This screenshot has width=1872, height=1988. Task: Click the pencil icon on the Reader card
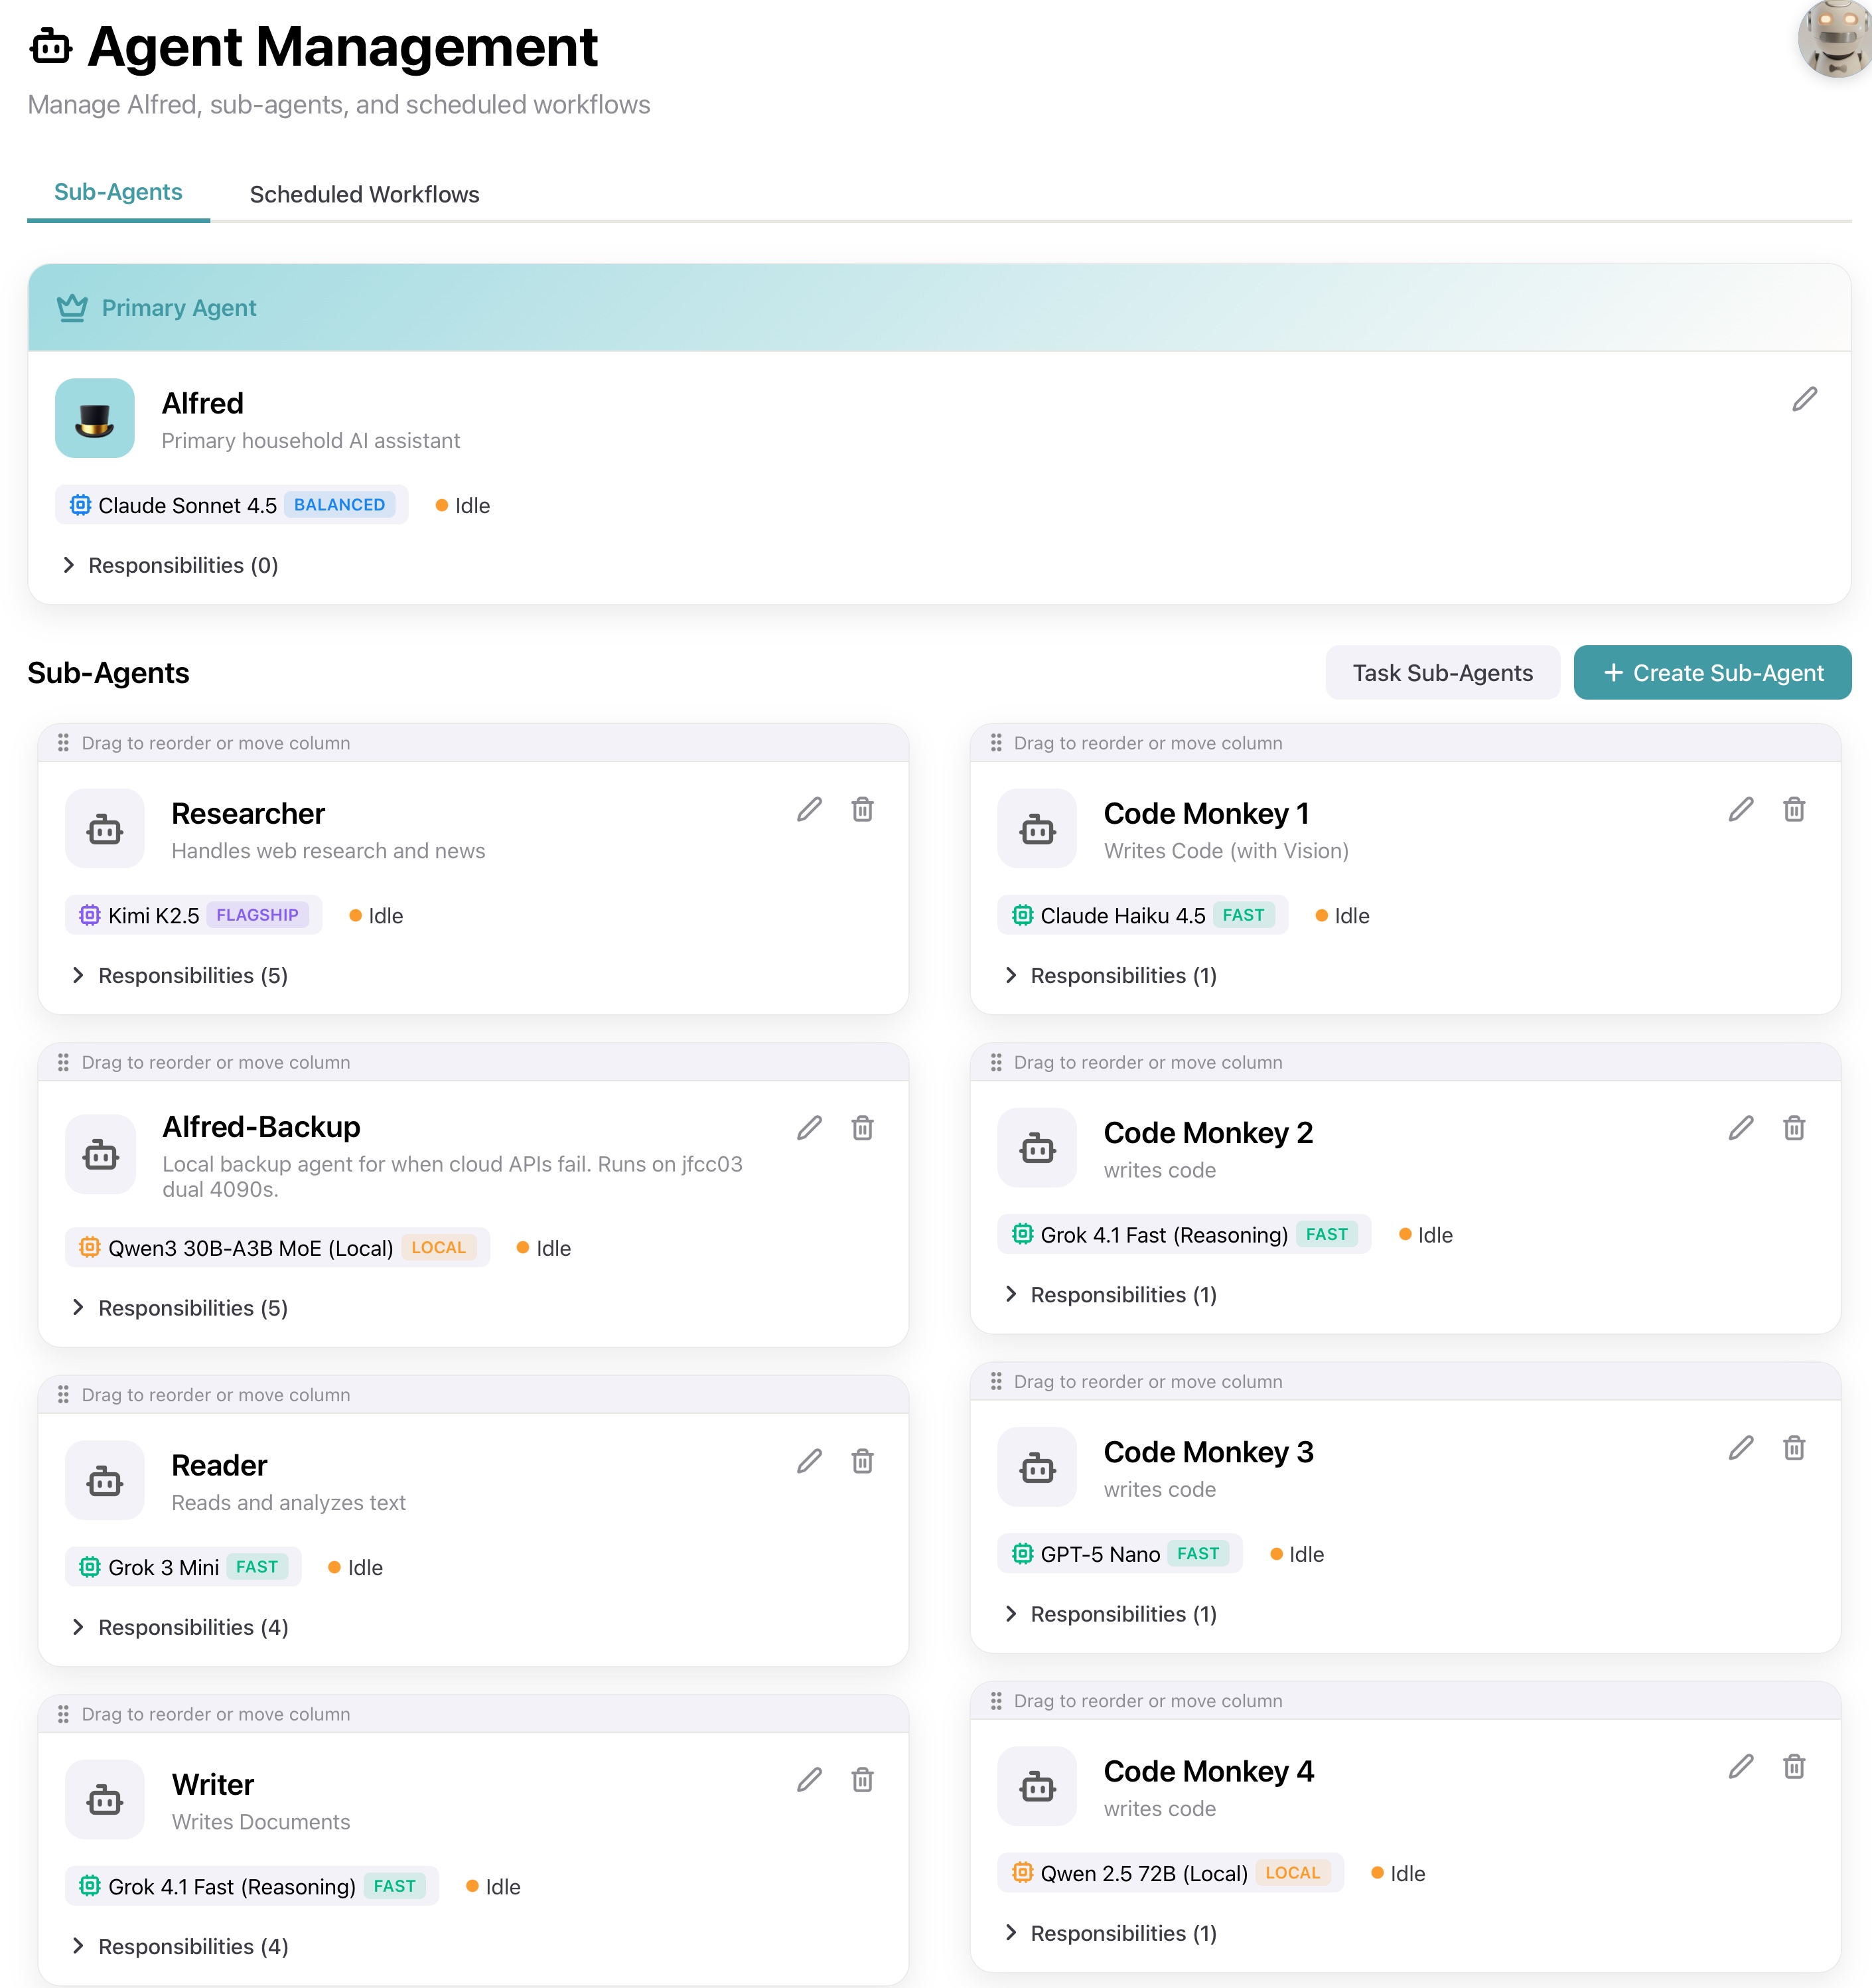coord(808,1461)
